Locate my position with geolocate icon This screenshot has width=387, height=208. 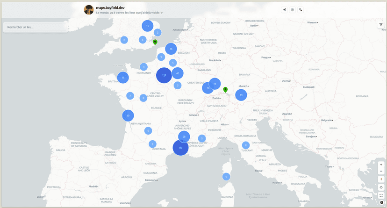[x=381, y=187]
